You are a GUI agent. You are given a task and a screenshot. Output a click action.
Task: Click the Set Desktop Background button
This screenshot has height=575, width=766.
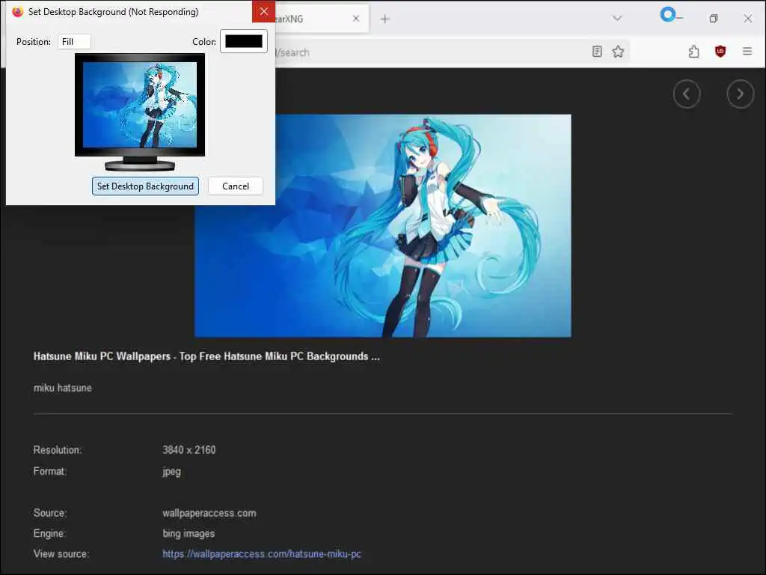click(x=145, y=186)
